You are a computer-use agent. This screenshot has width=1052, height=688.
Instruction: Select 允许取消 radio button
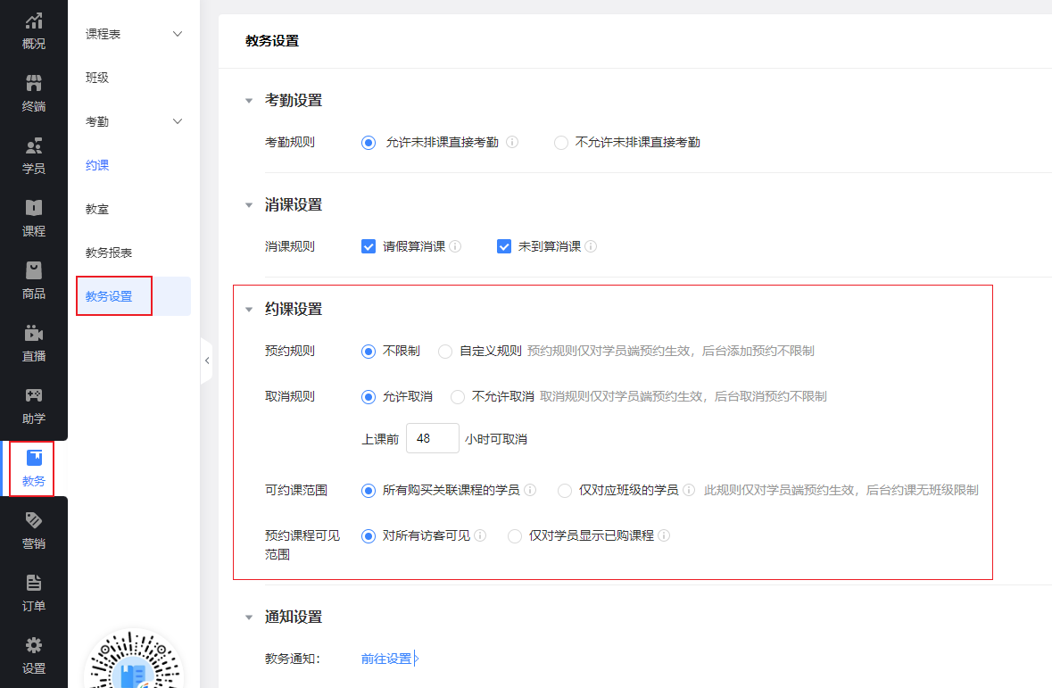[x=369, y=397]
